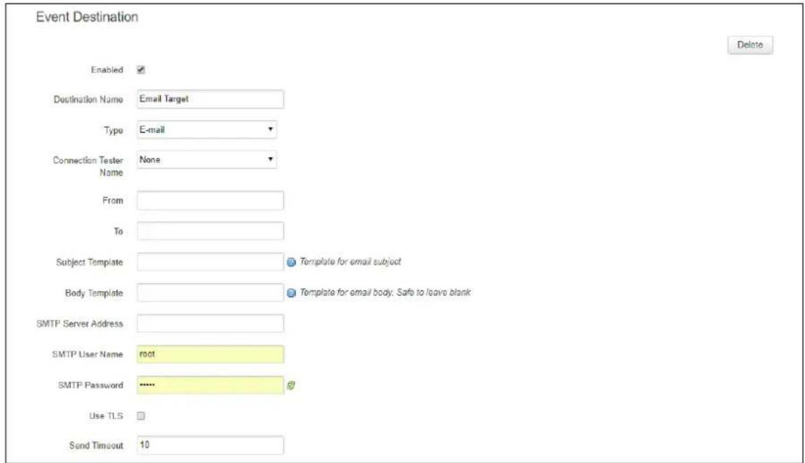The width and height of the screenshot is (805, 463).
Task: Click the 'Destination Name' label
Action: pyautogui.click(x=88, y=100)
